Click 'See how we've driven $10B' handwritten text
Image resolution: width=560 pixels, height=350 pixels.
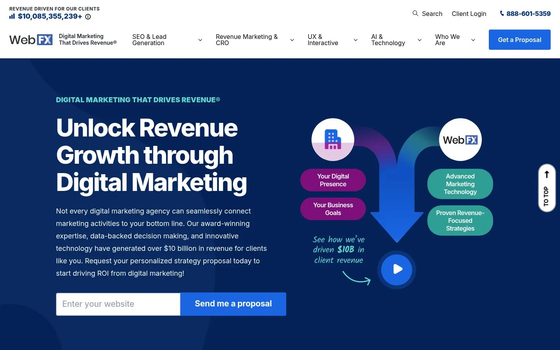[x=339, y=250]
